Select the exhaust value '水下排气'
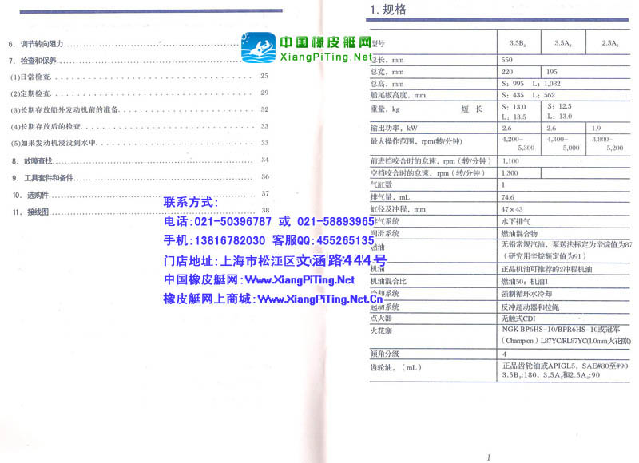 pyautogui.click(x=516, y=222)
